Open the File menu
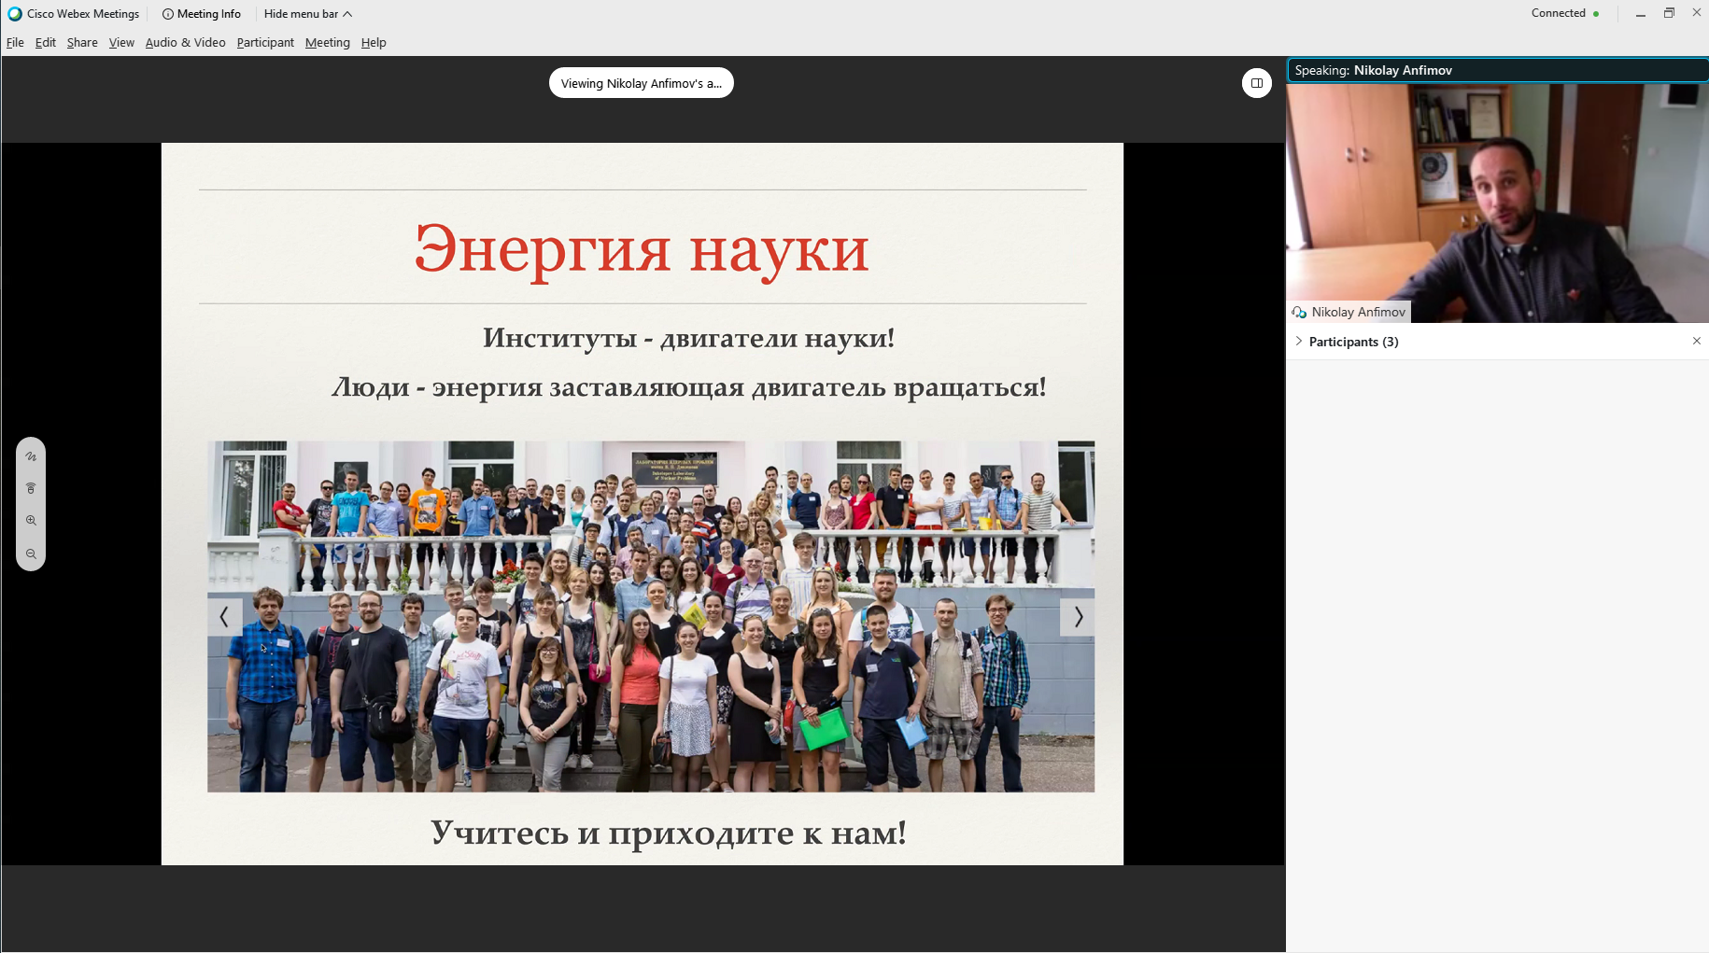The width and height of the screenshot is (1709, 953). [x=15, y=43]
